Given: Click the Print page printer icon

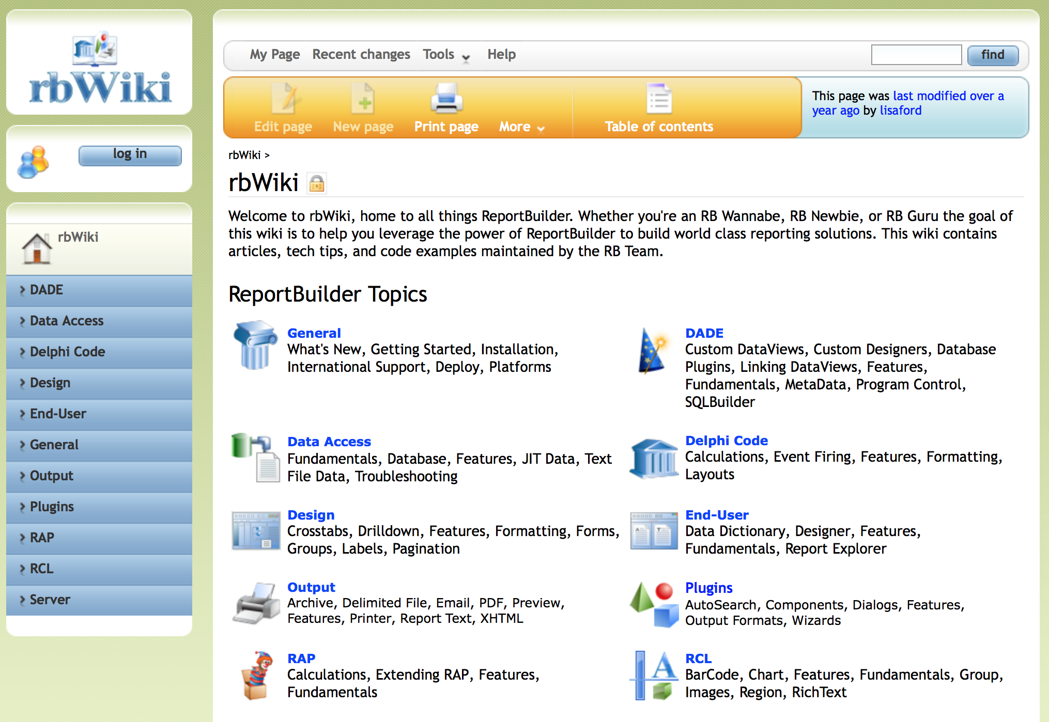Looking at the screenshot, I should 446,98.
